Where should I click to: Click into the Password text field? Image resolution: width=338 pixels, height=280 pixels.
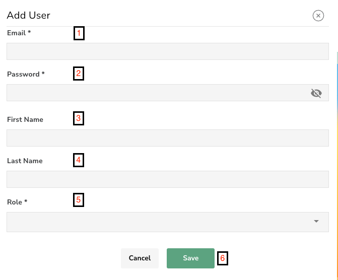(x=157, y=93)
